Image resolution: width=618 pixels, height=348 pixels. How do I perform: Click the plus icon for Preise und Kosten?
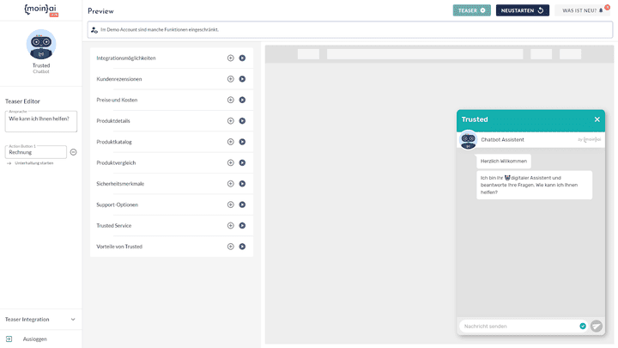click(x=231, y=100)
